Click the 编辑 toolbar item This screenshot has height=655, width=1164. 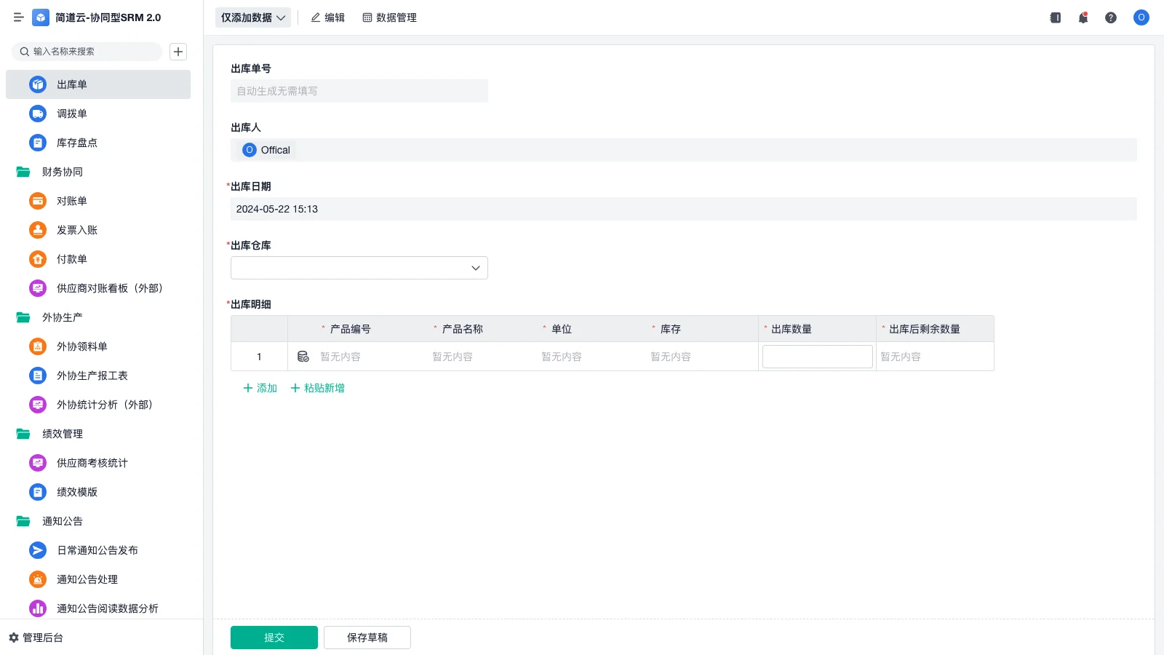[327, 17]
